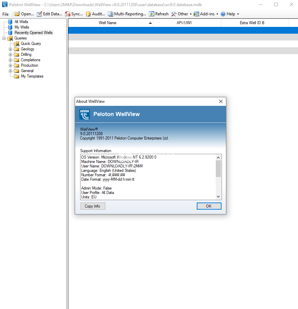Click the Refresh icon in toolbar
Screen dimensions: 298x309
151,14
